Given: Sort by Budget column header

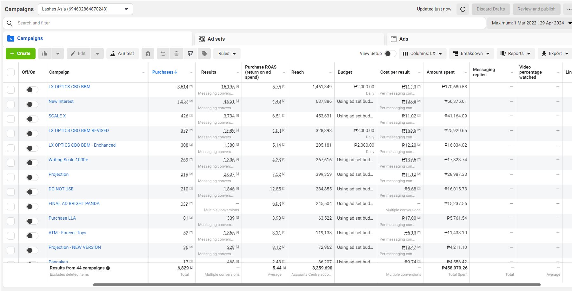Looking at the screenshot, I should [x=345, y=72].
